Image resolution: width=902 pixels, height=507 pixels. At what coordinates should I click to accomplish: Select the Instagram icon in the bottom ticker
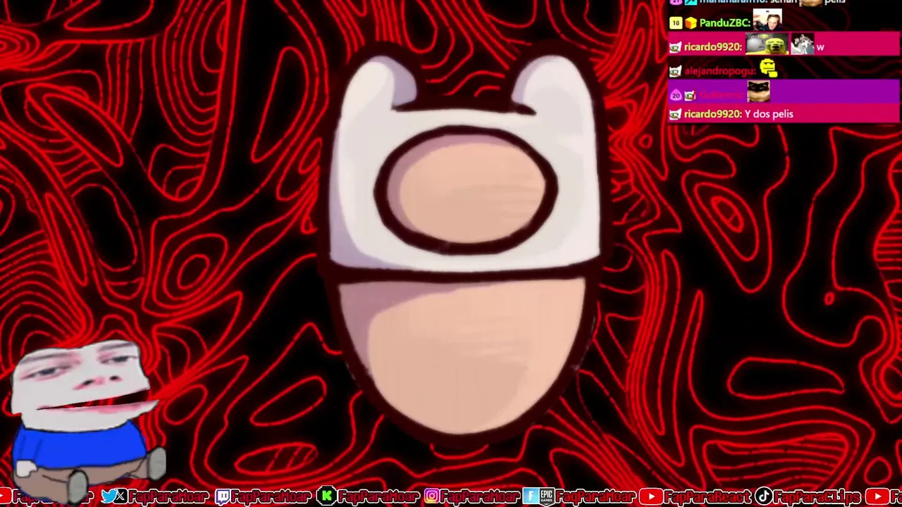(431, 497)
